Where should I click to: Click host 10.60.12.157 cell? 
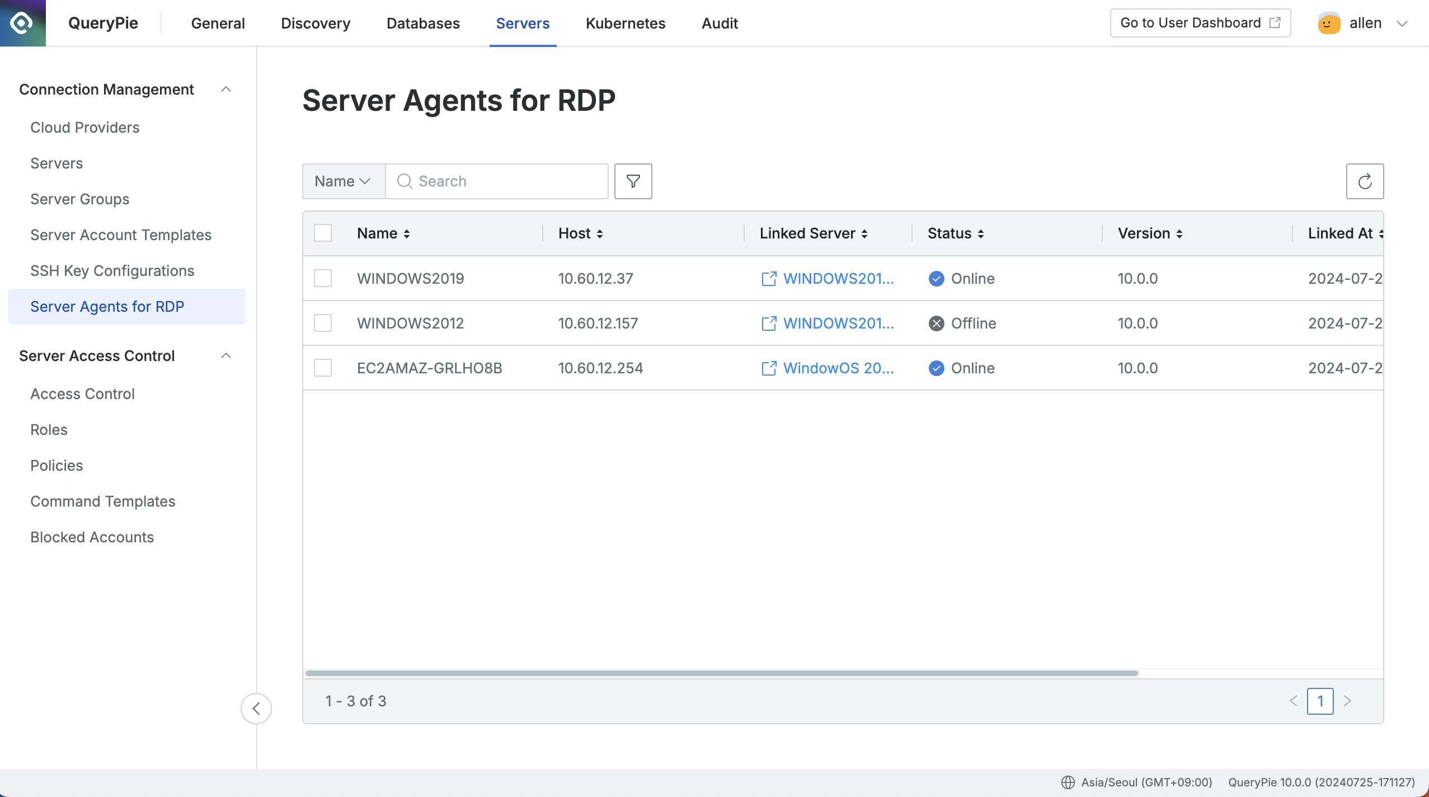tap(598, 324)
